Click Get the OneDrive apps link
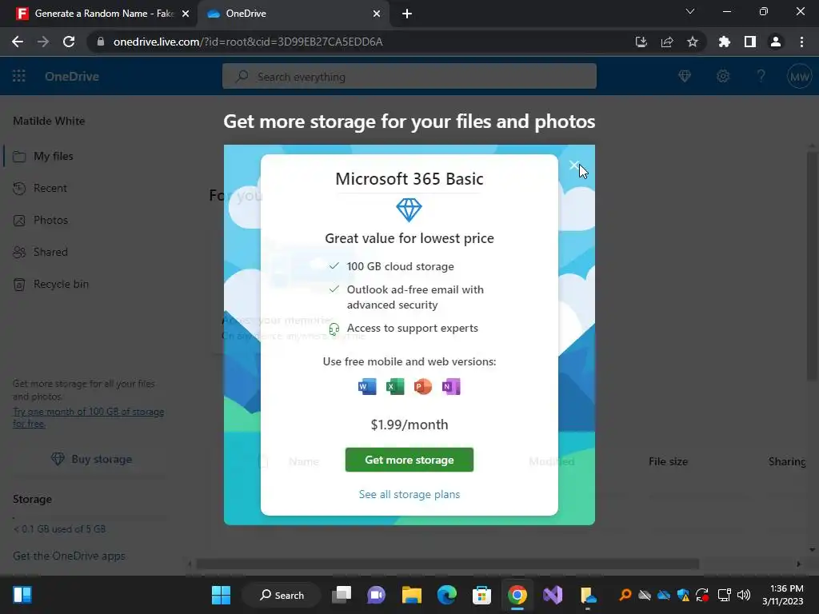Image resolution: width=819 pixels, height=614 pixels. 69,556
